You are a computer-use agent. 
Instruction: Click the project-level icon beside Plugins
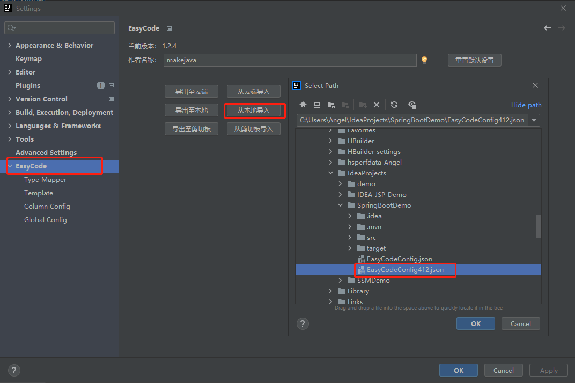[x=111, y=85]
